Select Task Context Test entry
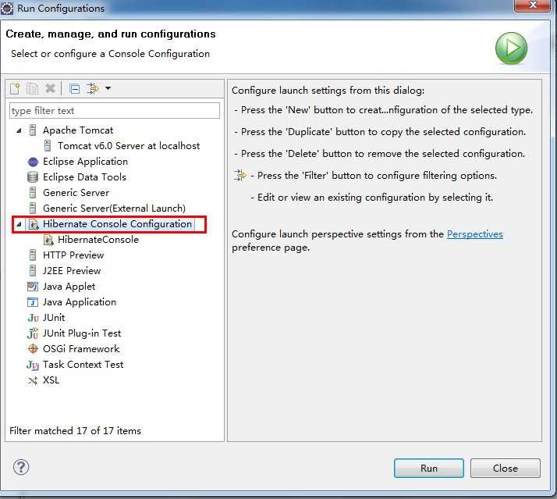The image size is (557, 499). pos(83,365)
